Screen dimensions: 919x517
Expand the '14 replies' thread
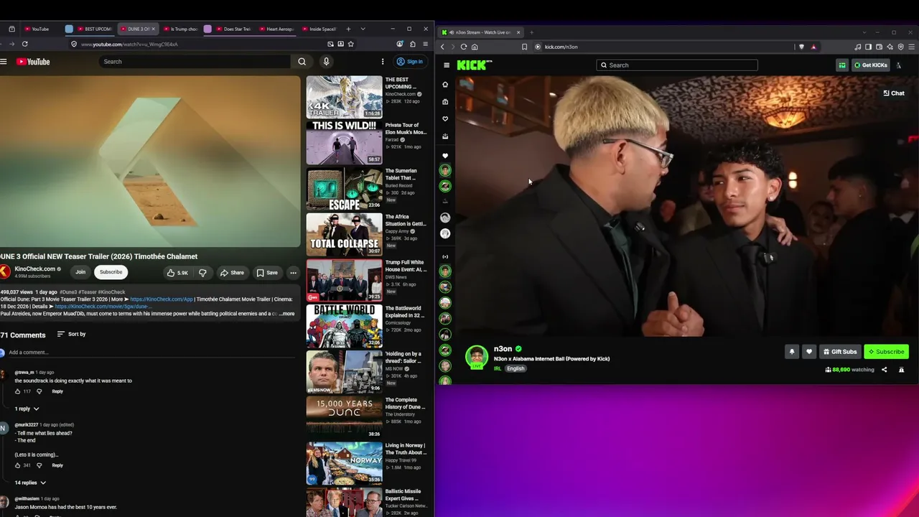(x=30, y=483)
